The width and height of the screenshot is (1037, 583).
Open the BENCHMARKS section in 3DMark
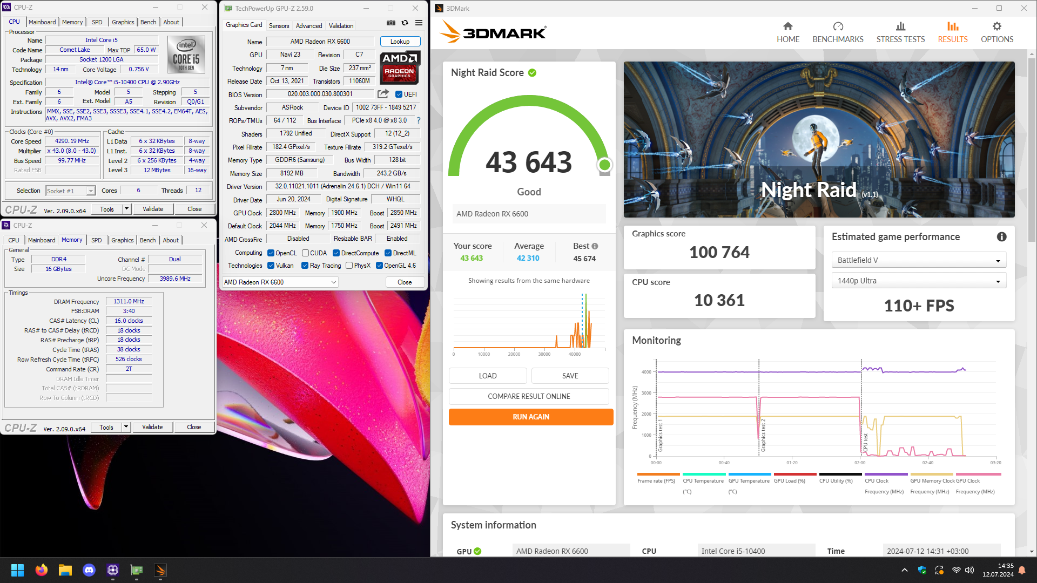click(838, 32)
